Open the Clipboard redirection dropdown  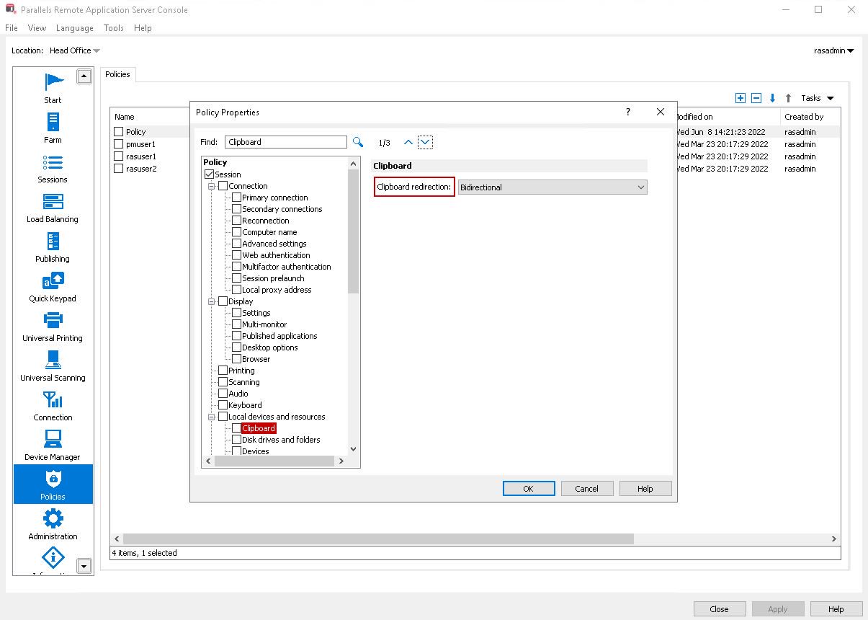552,187
